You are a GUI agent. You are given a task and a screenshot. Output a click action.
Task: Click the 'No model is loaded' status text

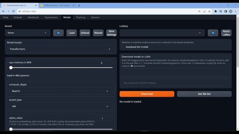pyautogui.click(x=130, y=102)
